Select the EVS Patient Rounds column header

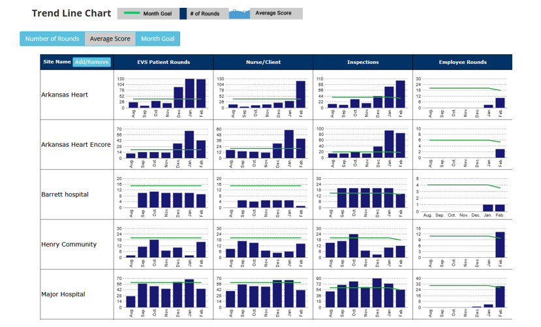(163, 62)
